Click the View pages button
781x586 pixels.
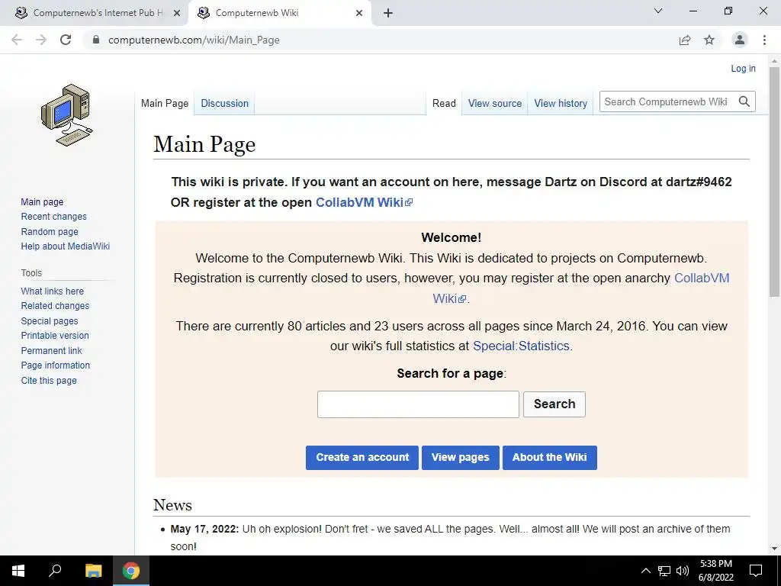tap(460, 458)
